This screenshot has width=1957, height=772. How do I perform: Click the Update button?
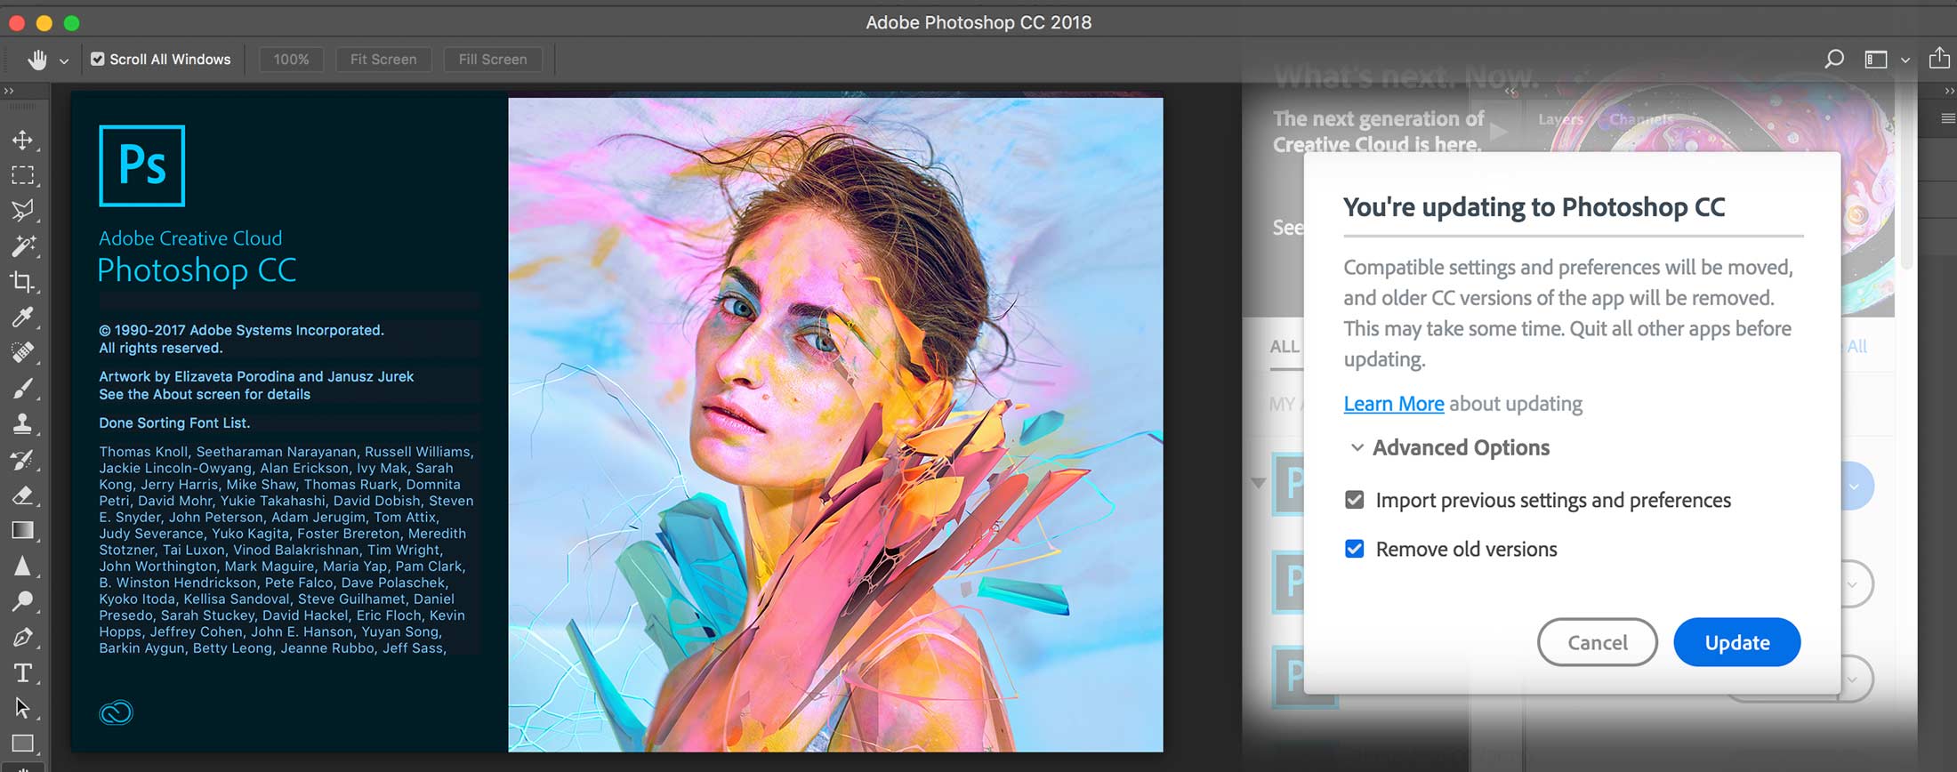pos(1736,642)
